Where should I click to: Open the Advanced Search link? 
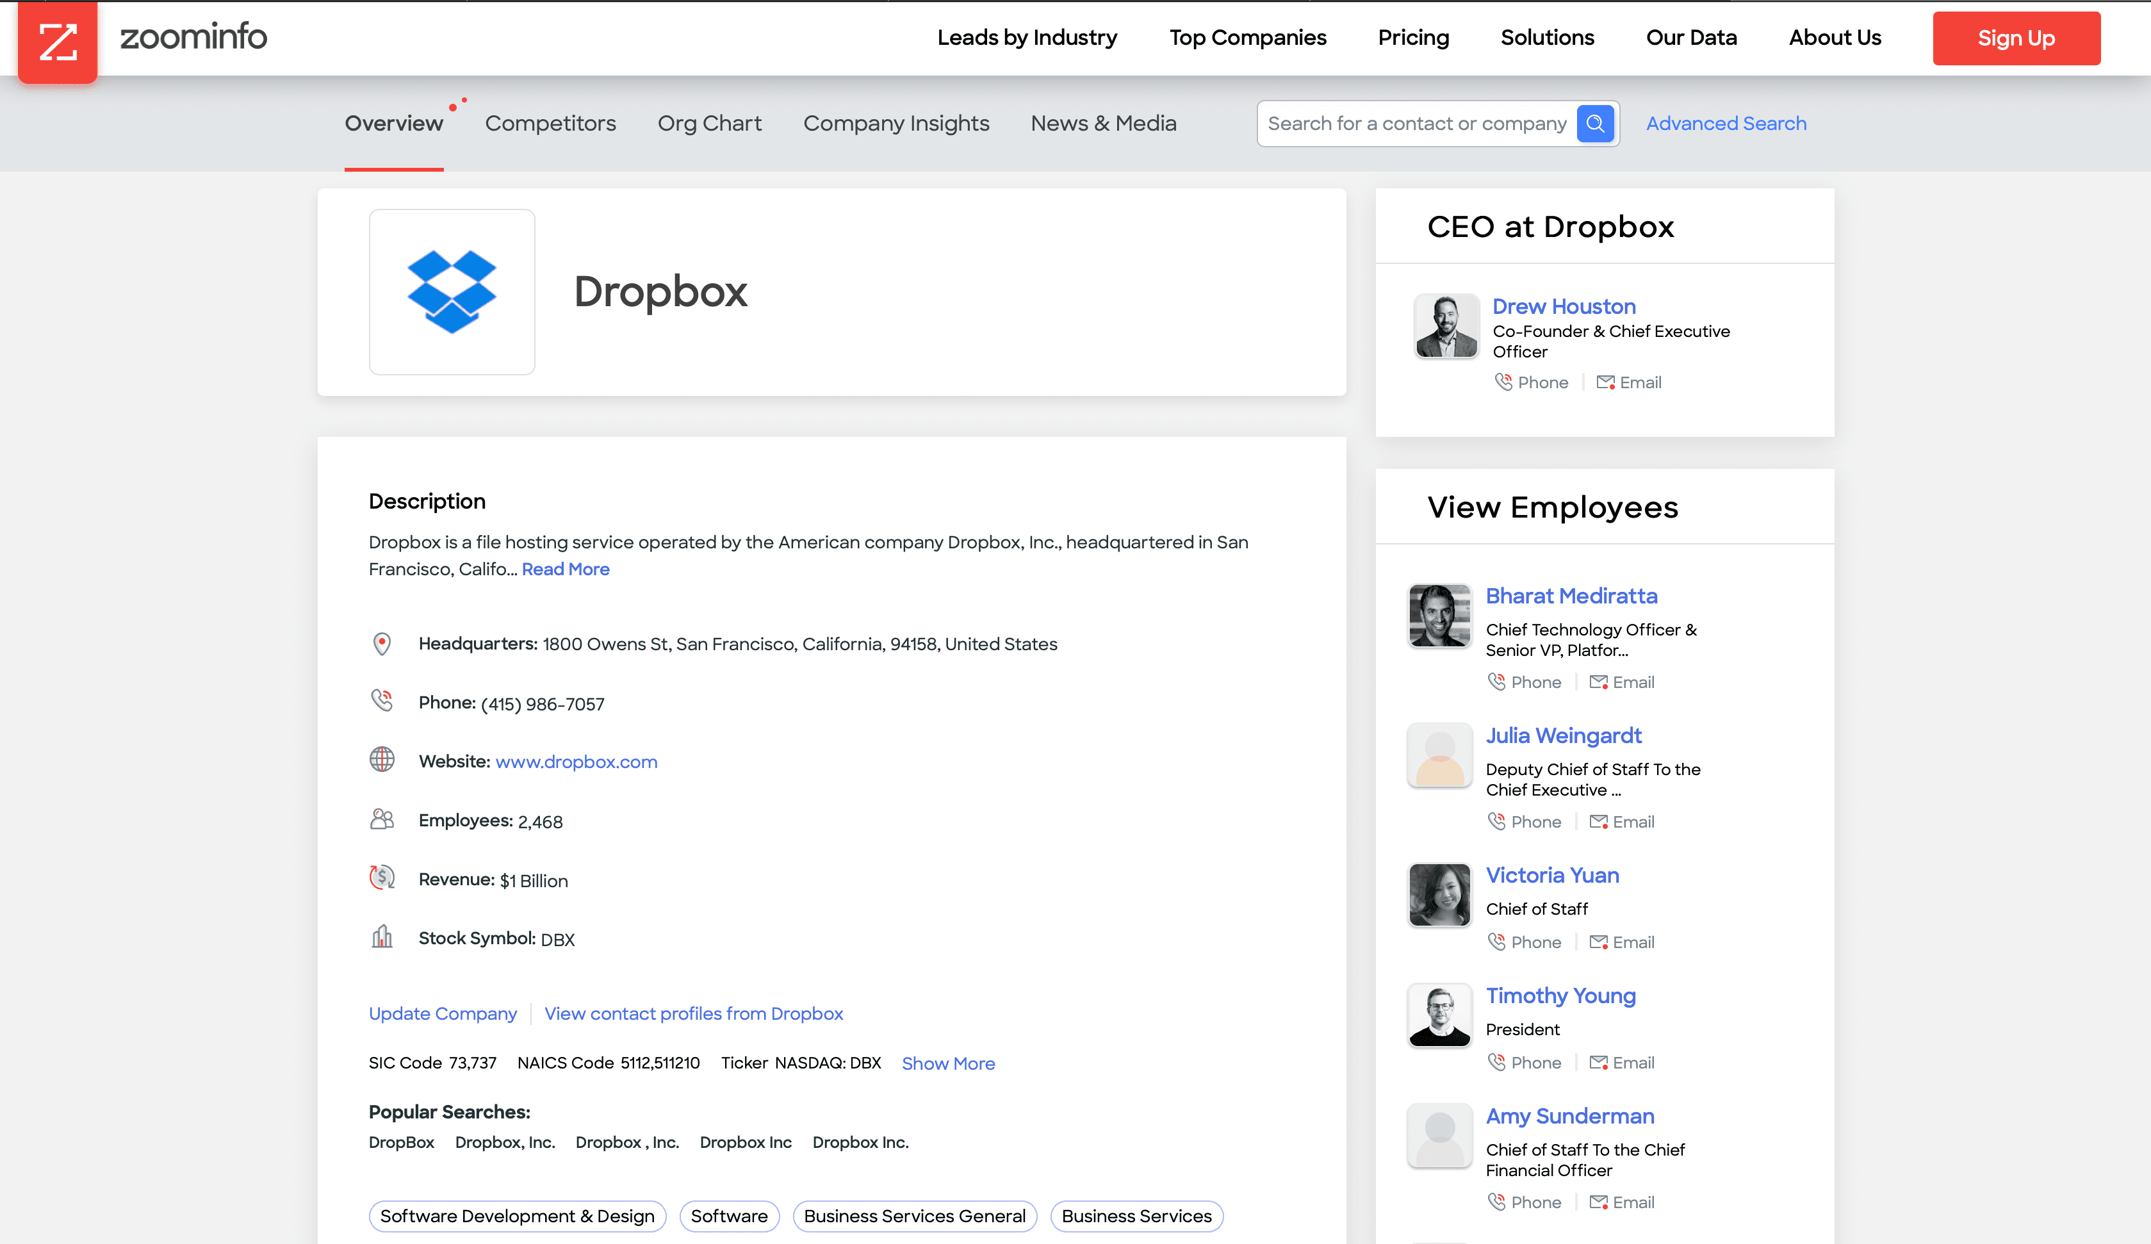pyautogui.click(x=1726, y=124)
